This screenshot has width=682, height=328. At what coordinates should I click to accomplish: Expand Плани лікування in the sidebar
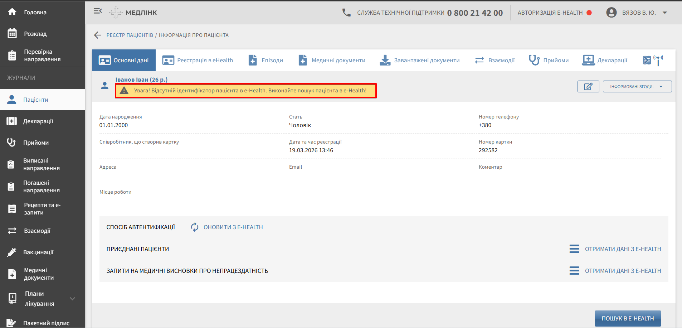point(73,299)
